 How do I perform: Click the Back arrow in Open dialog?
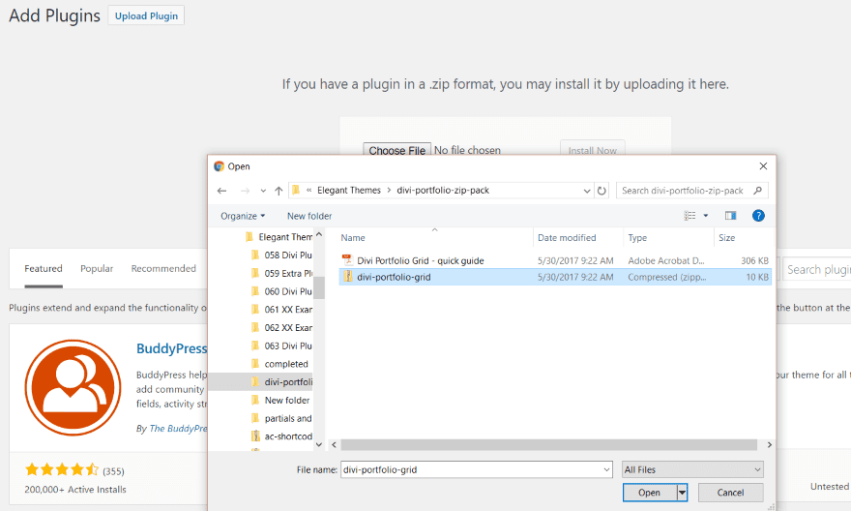pos(221,191)
